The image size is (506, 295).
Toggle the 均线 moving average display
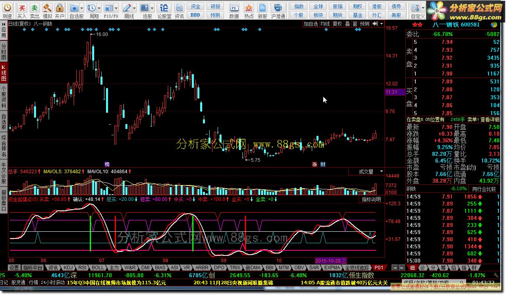pos(325,24)
